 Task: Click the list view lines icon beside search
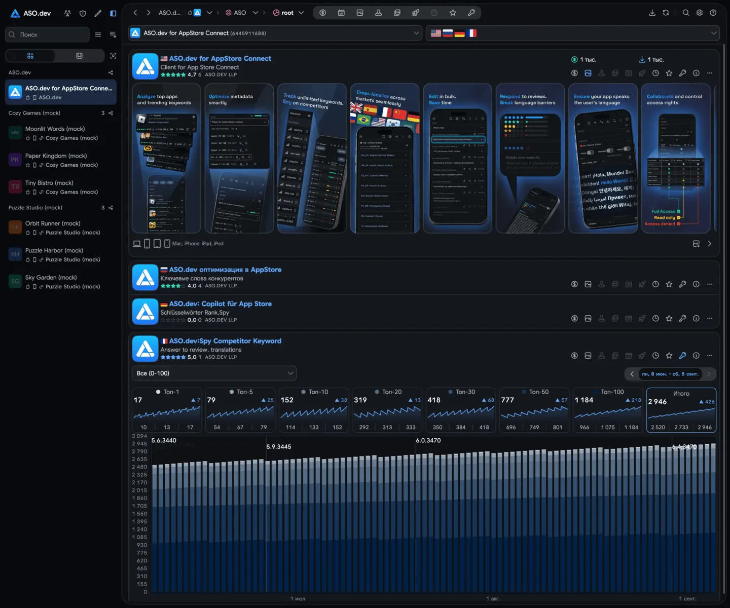[x=98, y=34]
